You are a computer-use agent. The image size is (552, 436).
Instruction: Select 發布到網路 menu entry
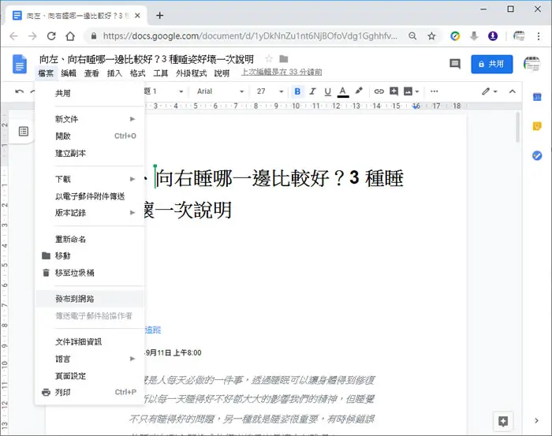click(x=90, y=299)
